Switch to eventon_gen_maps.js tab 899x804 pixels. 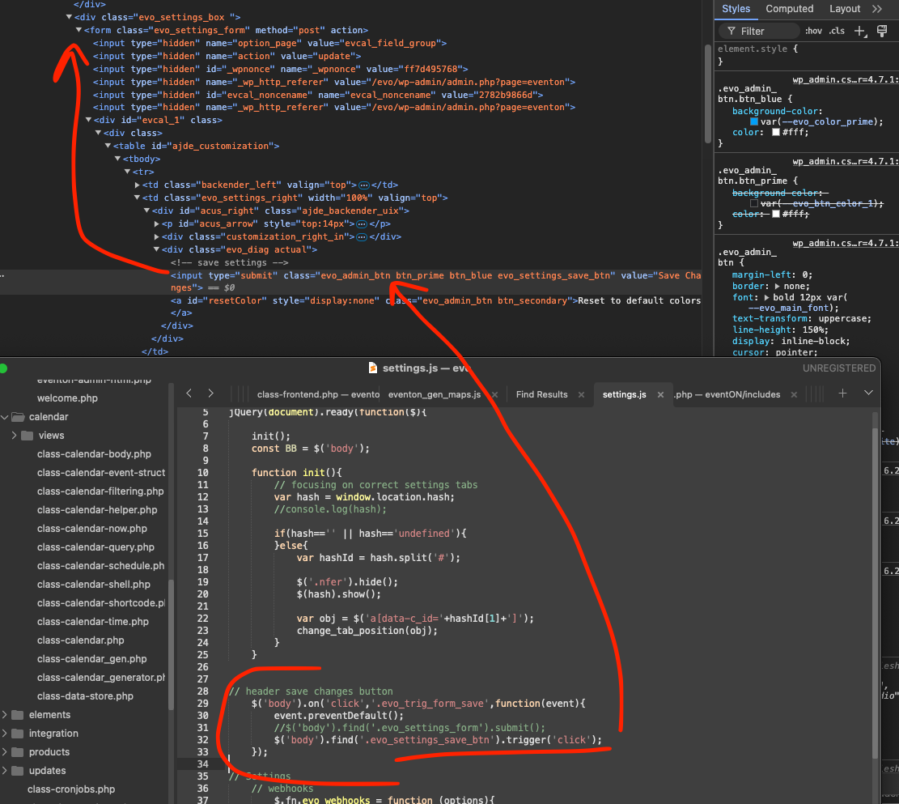point(434,394)
